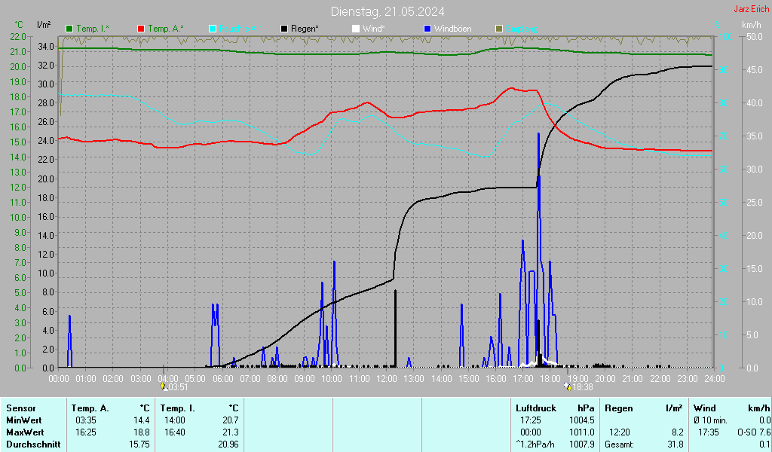
Task: Select the 'Empfang' legend label
Action: pyautogui.click(x=522, y=29)
